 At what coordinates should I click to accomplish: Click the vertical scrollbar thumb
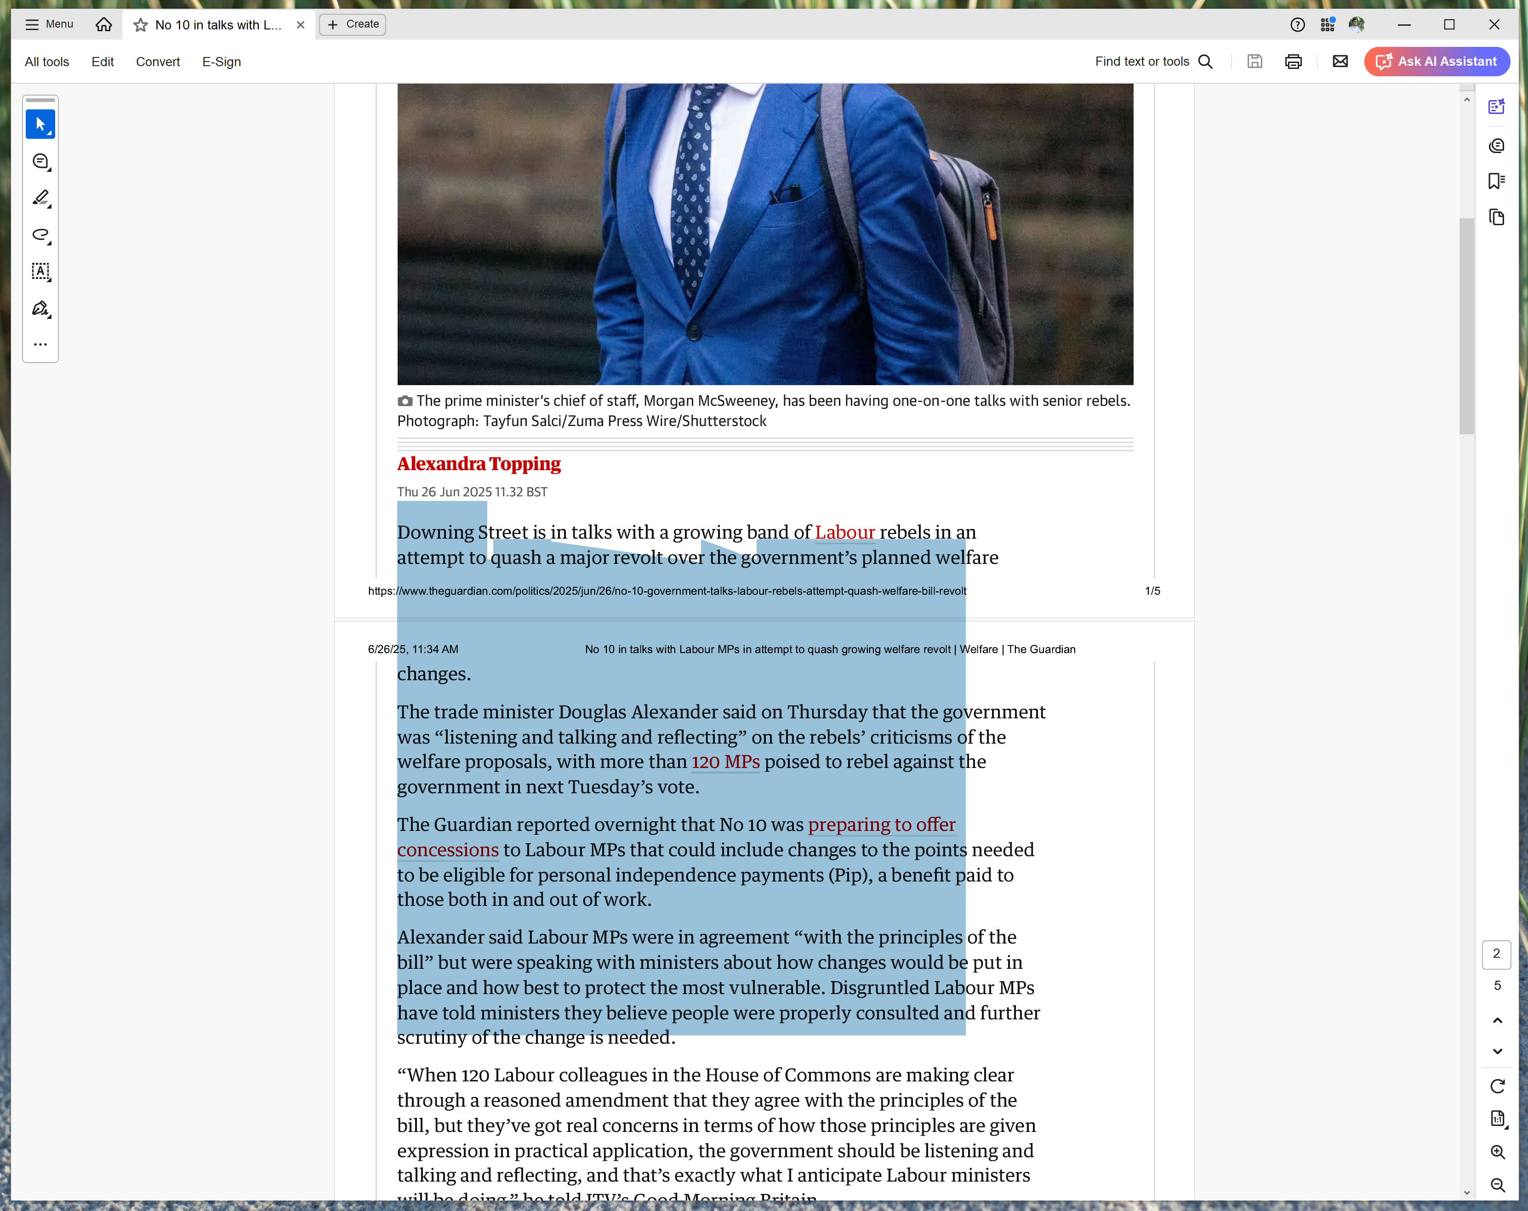pos(1466,326)
